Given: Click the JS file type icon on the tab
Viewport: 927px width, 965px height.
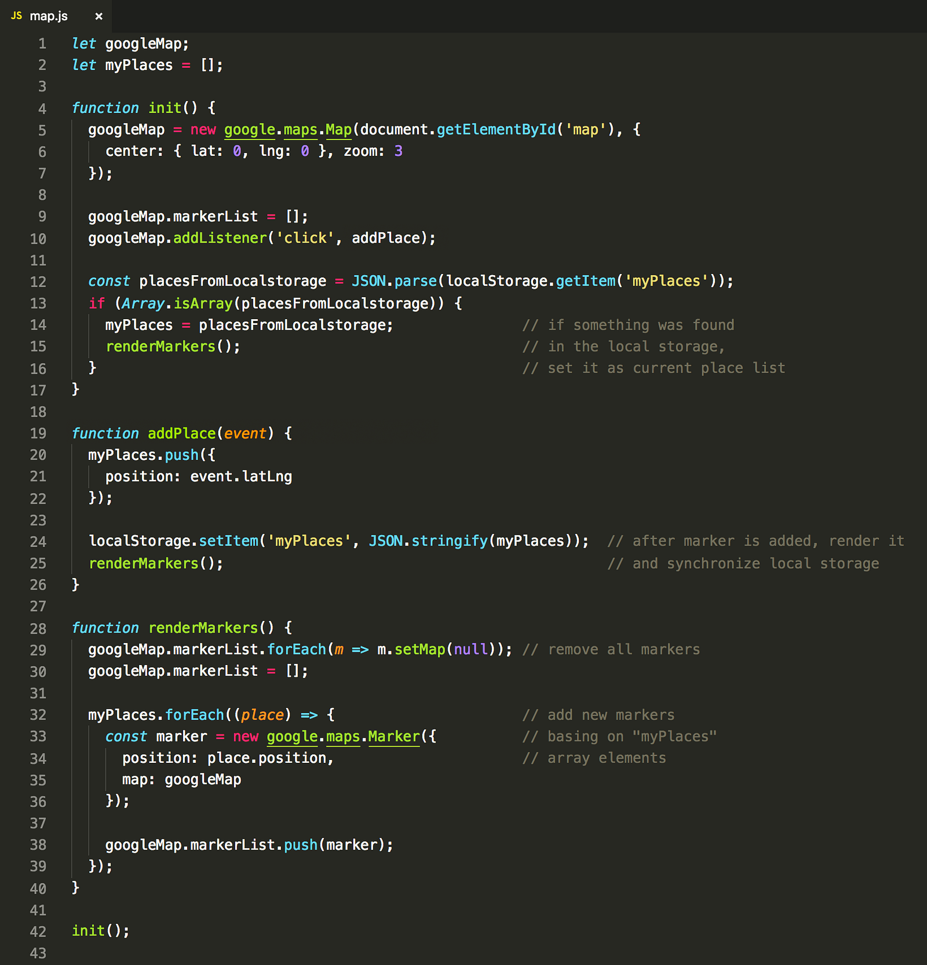Looking at the screenshot, I should point(16,16).
